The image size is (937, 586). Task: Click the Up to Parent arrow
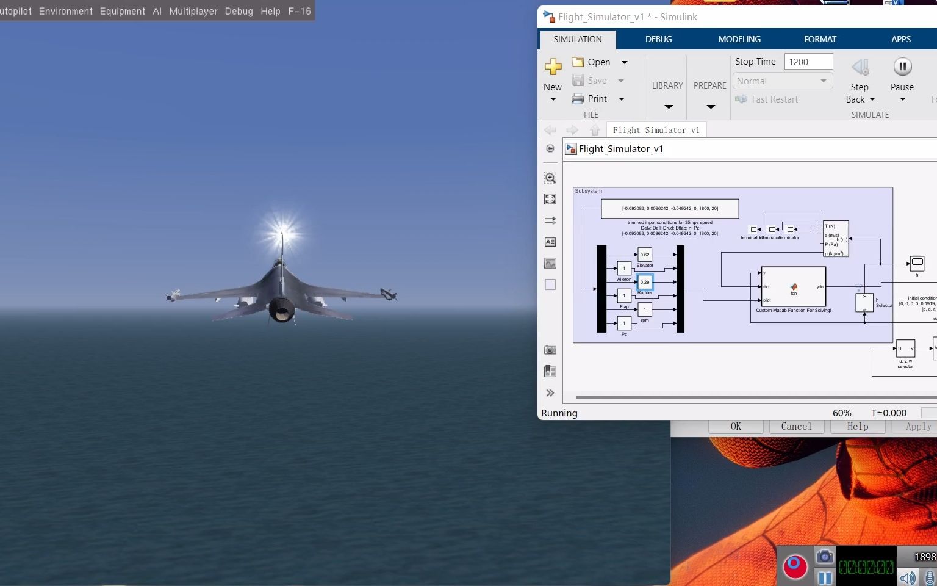(595, 130)
